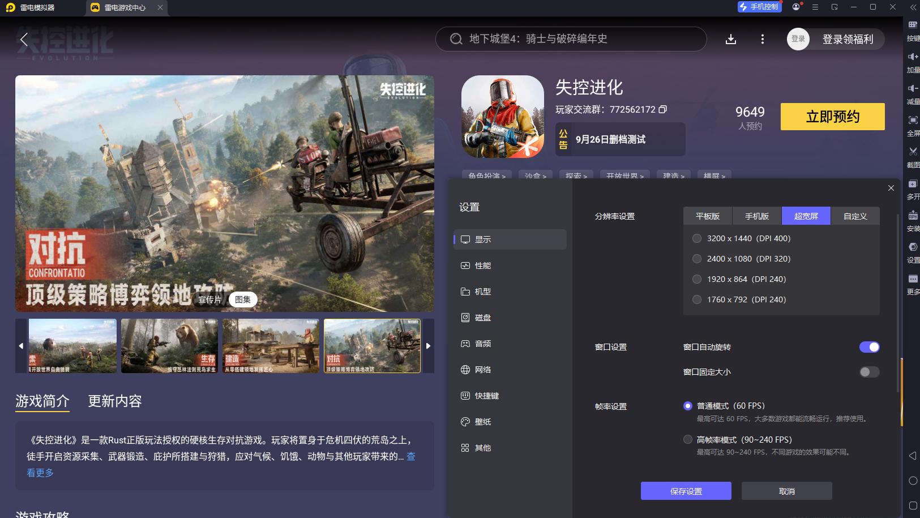Click the 失控进化 game app icon
The width and height of the screenshot is (920, 518).
pos(503,117)
